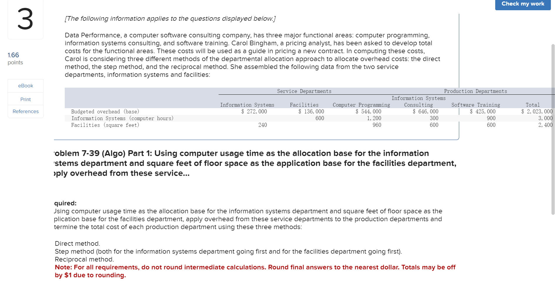
Task: Click the Check my work button
Action: tap(523, 4)
